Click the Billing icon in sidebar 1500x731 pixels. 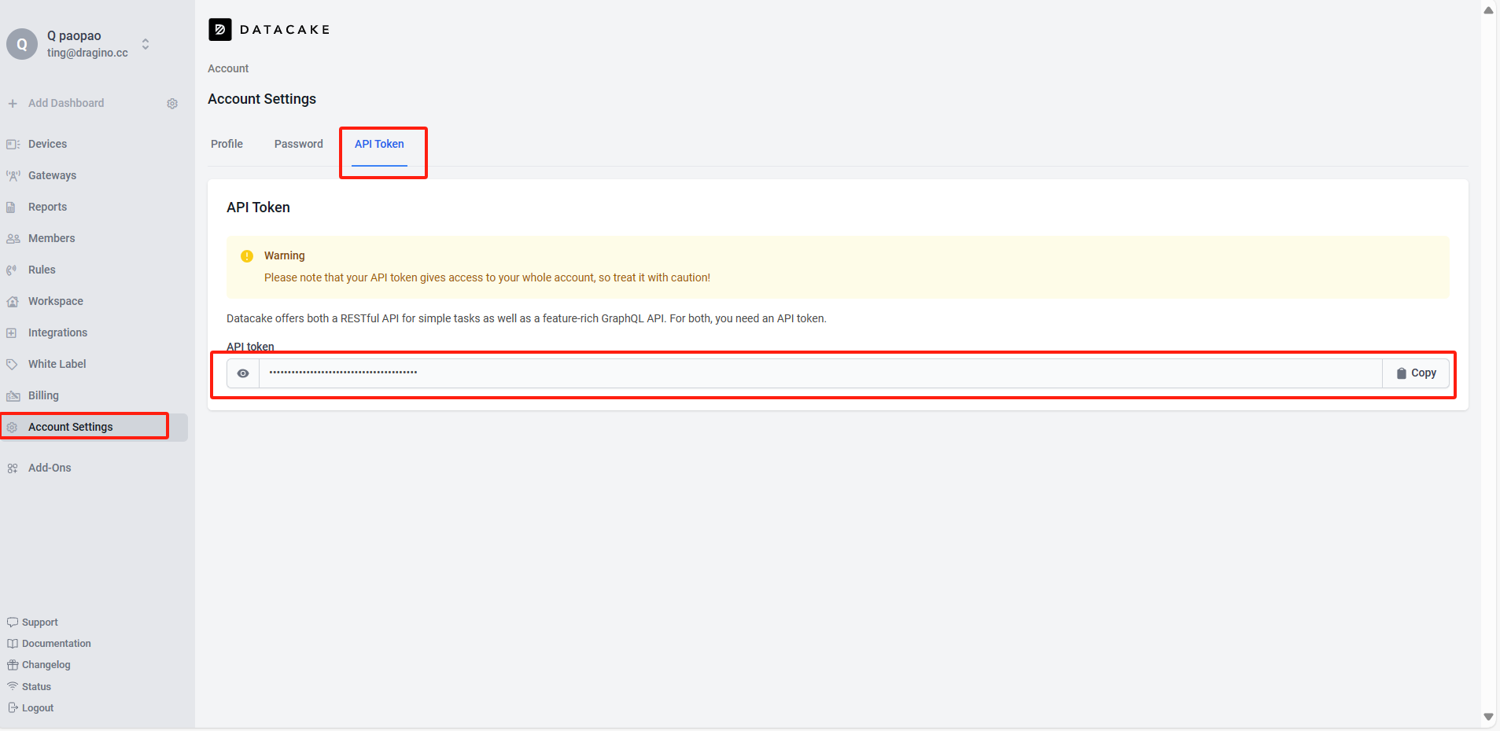click(13, 395)
